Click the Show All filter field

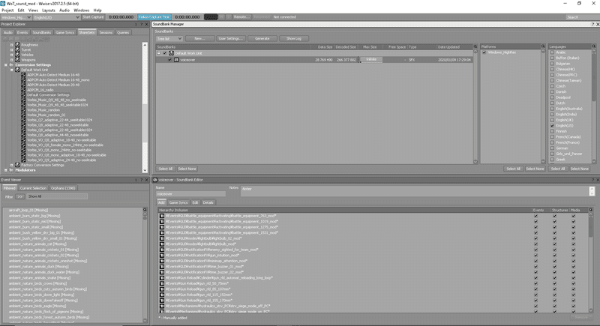[x=57, y=196]
